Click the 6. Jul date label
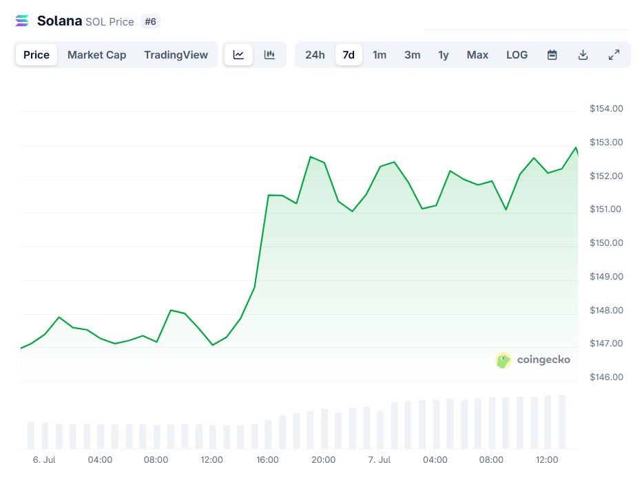This screenshot has width=642, height=478. pos(44,459)
